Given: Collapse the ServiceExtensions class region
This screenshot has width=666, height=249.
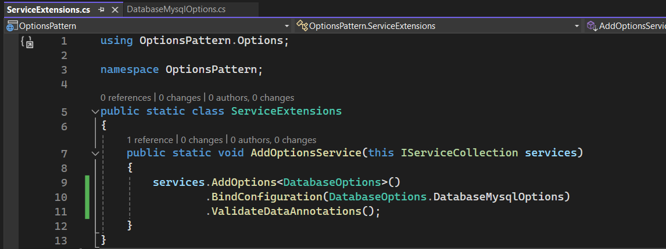Looking at the screenshot, I should [x=95, y=111].
